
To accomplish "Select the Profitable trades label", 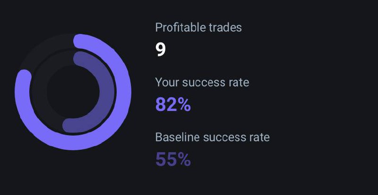I will tap(198, 27).
